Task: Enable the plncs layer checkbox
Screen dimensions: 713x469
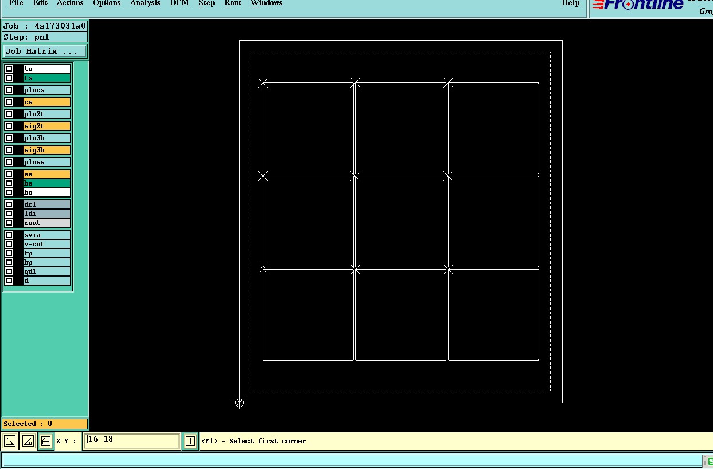Action: point(9,90)
